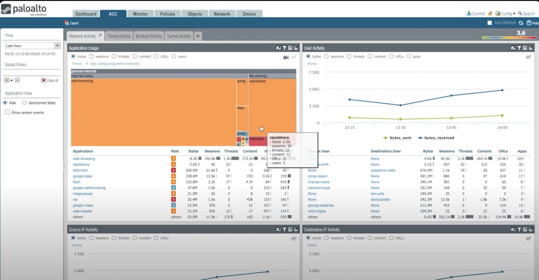
Task: Click the Export button
Action: 71,23
